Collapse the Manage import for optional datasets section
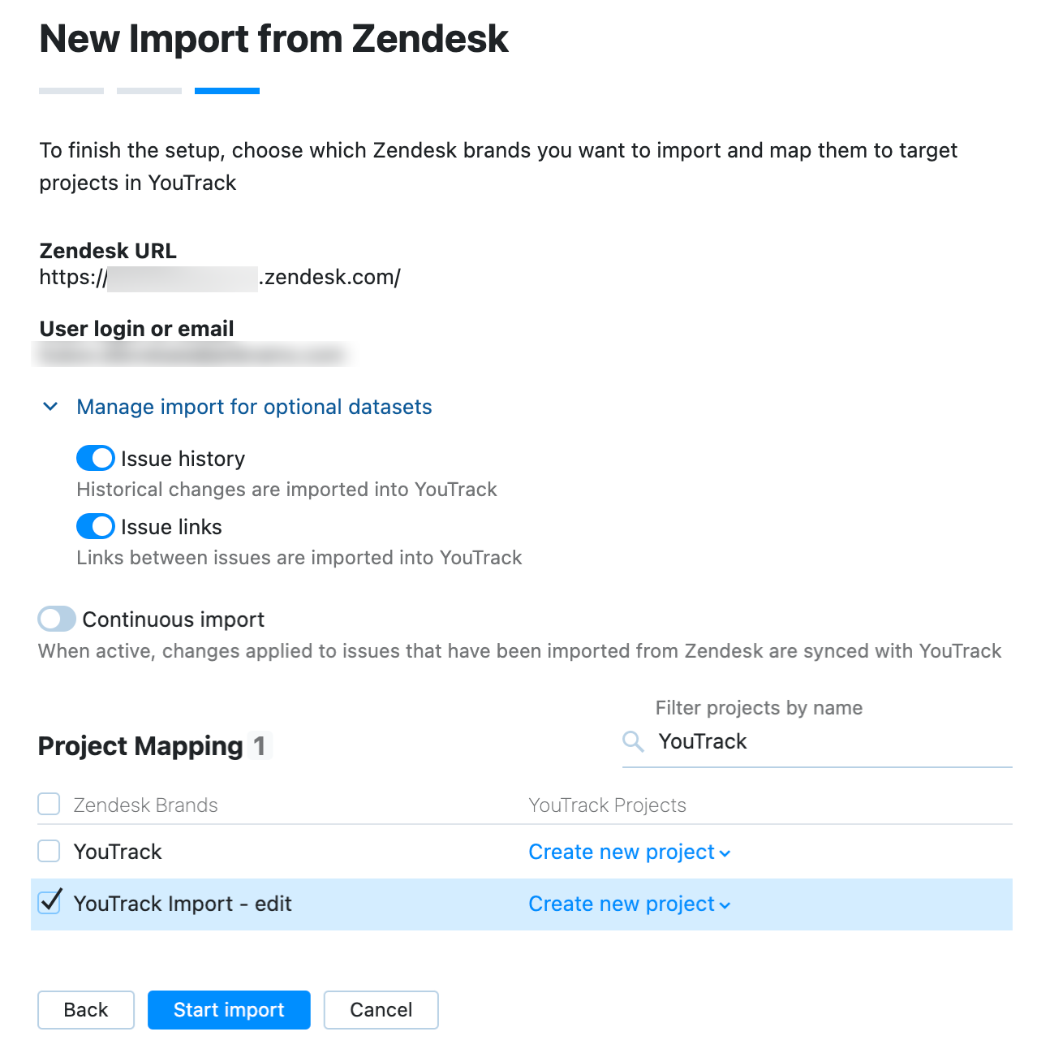The image size is (1037, 1049). click(254, 407)
